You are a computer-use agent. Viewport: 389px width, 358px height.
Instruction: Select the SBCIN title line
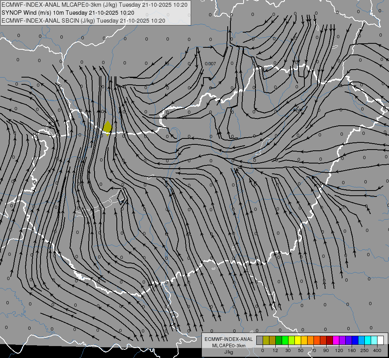coord(83,21)
